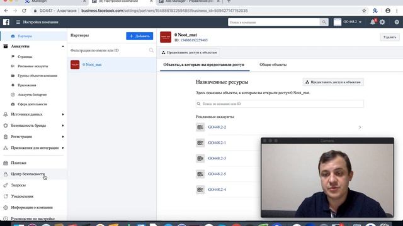Open Аккаунты Instagram in sidebar

click(32, 95)
